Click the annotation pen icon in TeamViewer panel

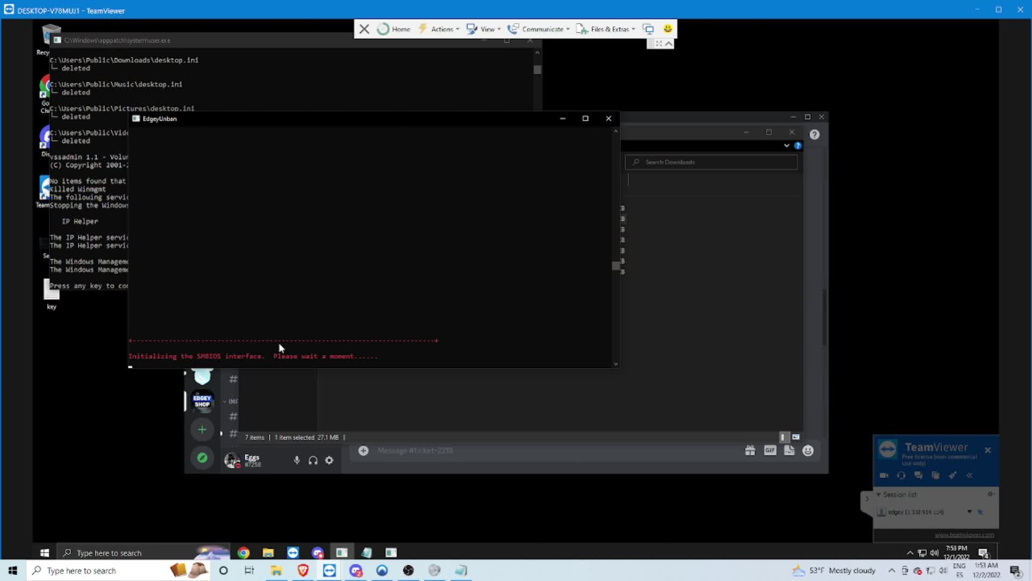coord(953,476)
